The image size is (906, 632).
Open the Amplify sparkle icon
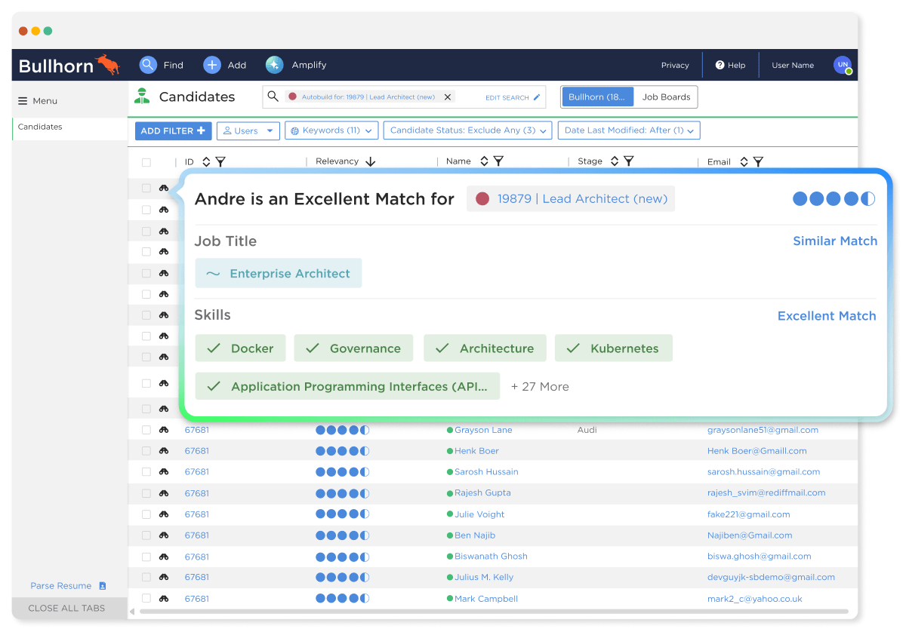pos(274,65)
